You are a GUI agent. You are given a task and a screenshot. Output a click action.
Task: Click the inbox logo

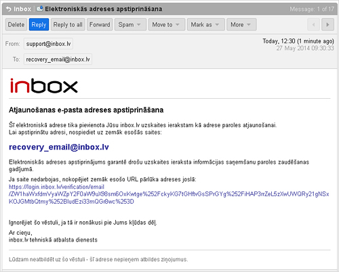pos(44,85)
